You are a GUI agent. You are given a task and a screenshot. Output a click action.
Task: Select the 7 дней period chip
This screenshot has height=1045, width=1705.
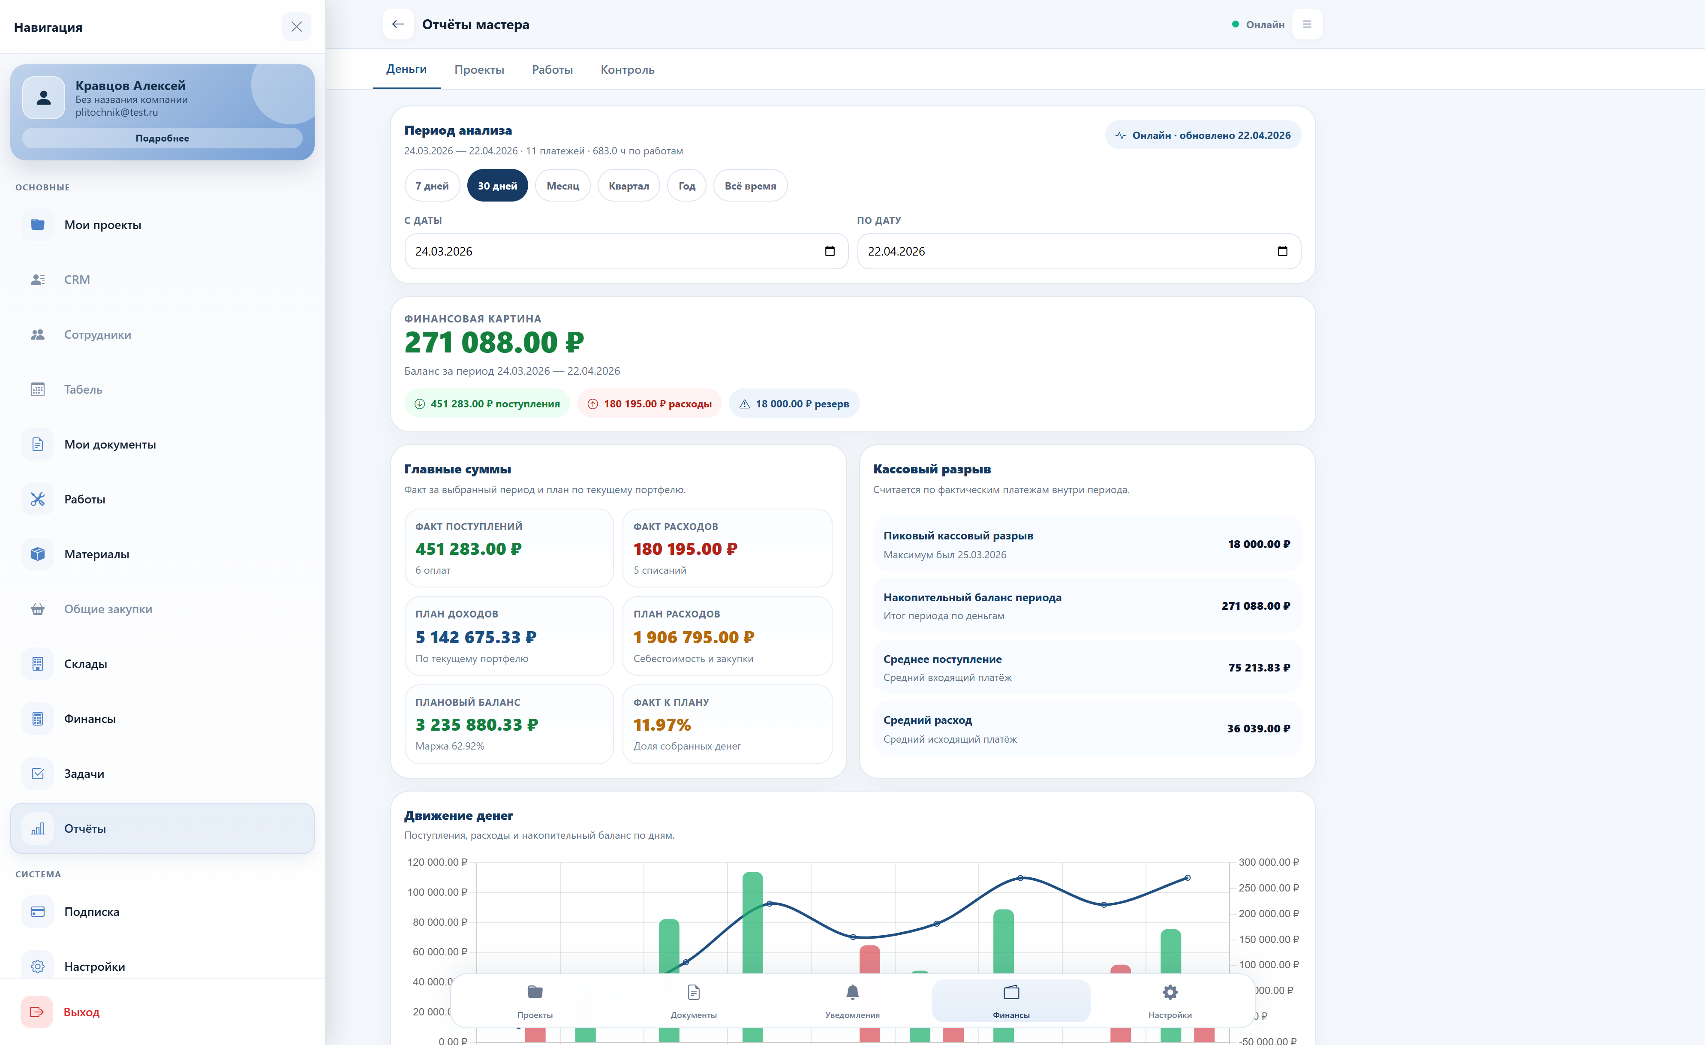432,186
